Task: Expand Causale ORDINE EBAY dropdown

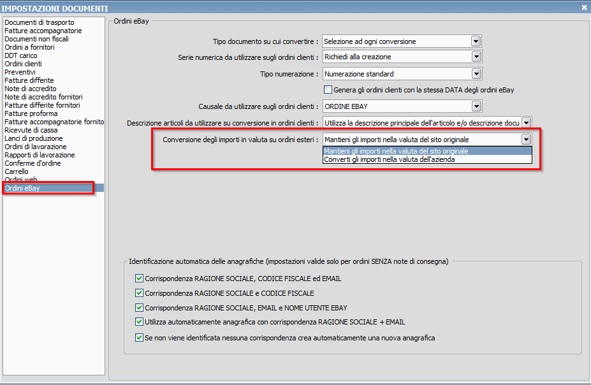Action: [476, 106]
